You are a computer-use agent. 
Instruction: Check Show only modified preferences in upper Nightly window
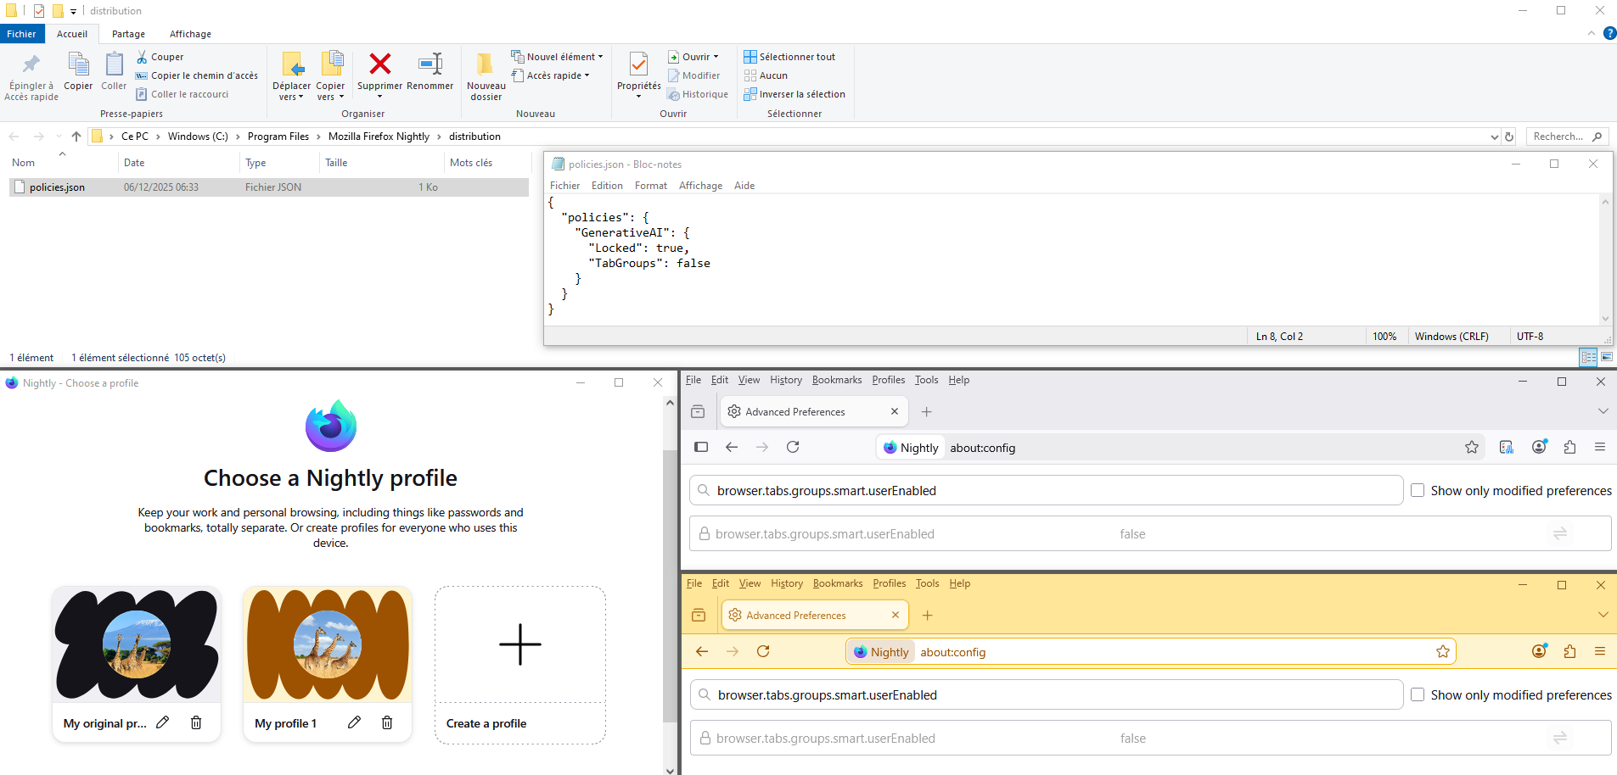tap(1418, 490)
